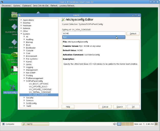Click the Default button
Image resolution: width=160 pixels, height=131 pixels.
click(x=133, y=34)
